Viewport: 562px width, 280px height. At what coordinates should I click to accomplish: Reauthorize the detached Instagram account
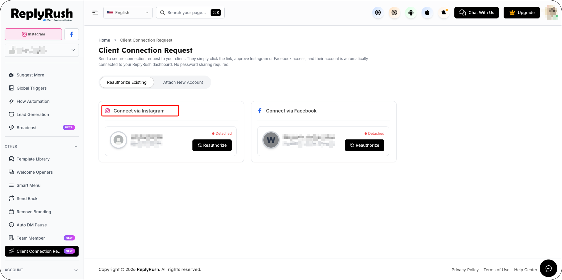coord(212,145)
